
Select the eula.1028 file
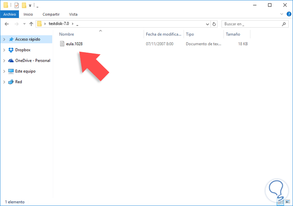75,44
